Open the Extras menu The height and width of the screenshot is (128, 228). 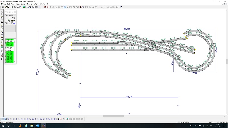click(x=23, y=4)
